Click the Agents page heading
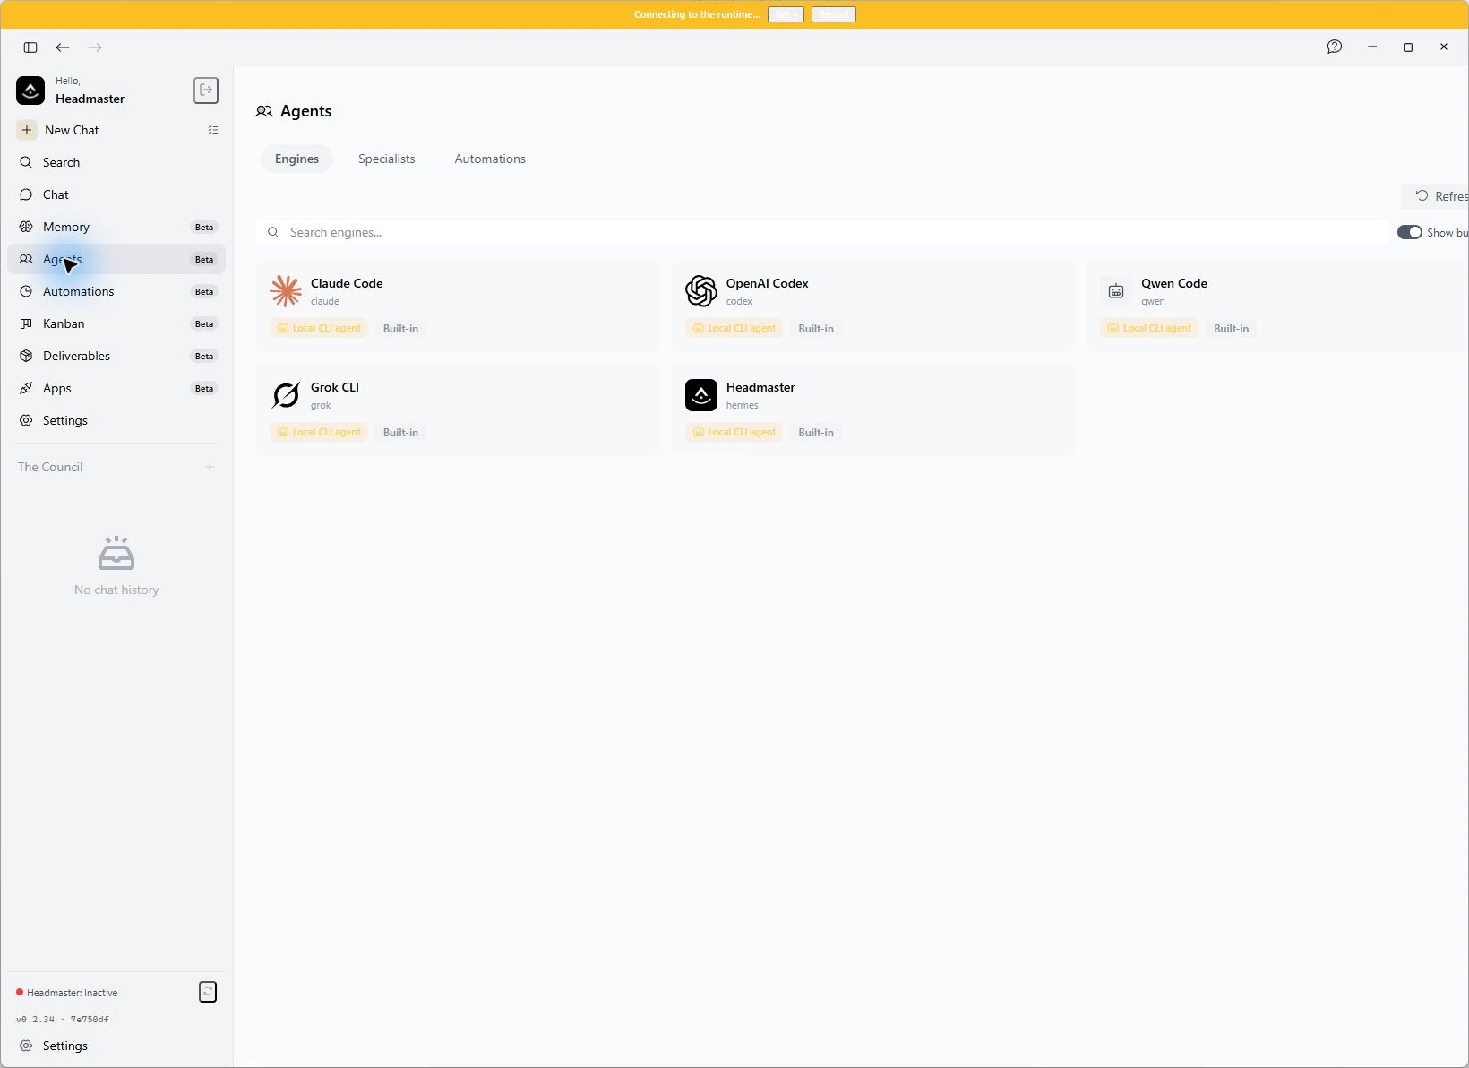This screenshot has height=1068, width=1469. click(305, 111)
